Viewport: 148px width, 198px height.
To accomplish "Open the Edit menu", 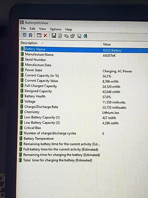I will point(32,29).
